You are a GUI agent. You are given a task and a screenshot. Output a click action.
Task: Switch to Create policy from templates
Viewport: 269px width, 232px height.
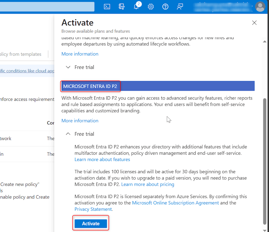(x=21, y=54)
